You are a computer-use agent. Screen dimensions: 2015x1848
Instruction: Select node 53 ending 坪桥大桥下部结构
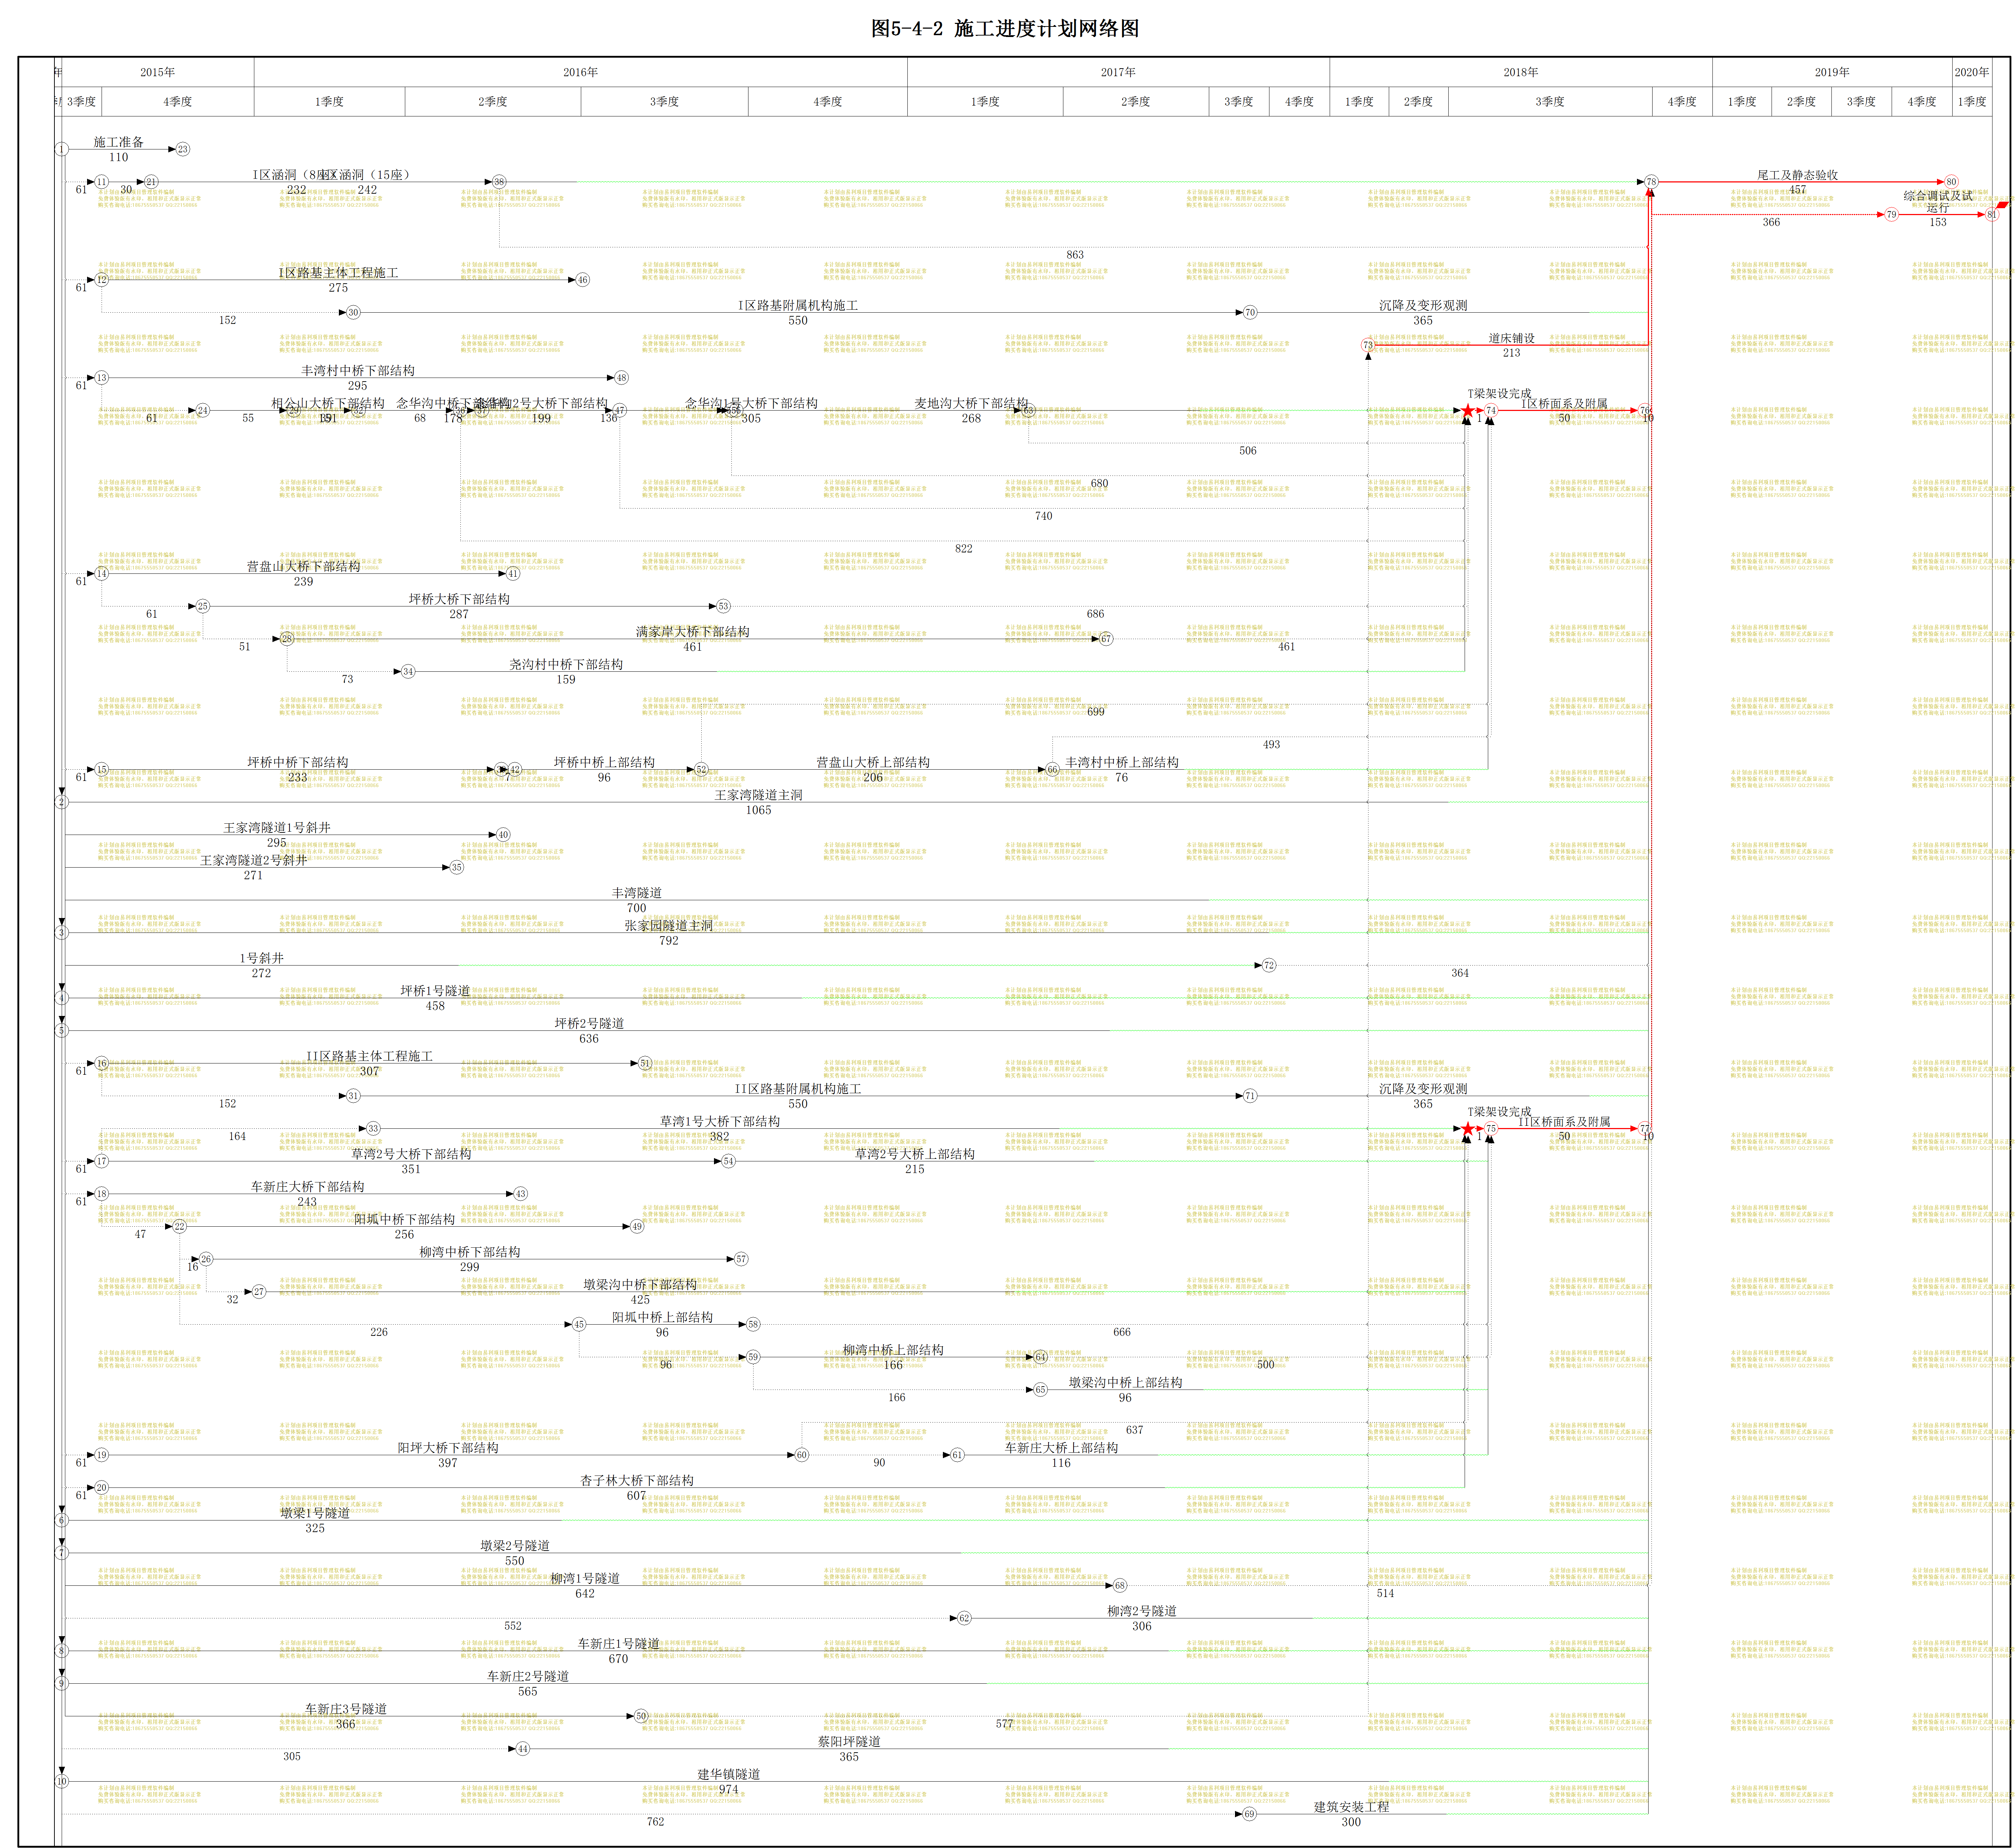tap(723, 606)
